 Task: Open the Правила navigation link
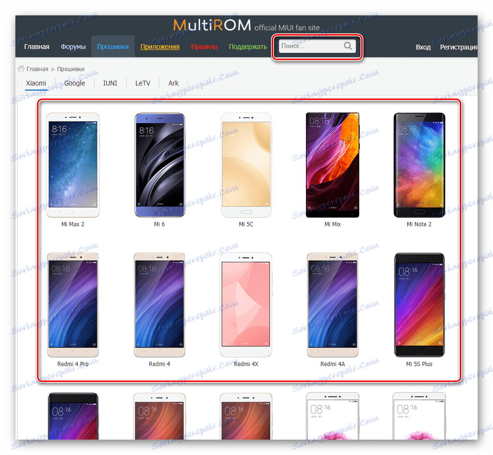(x=204, y=47)
